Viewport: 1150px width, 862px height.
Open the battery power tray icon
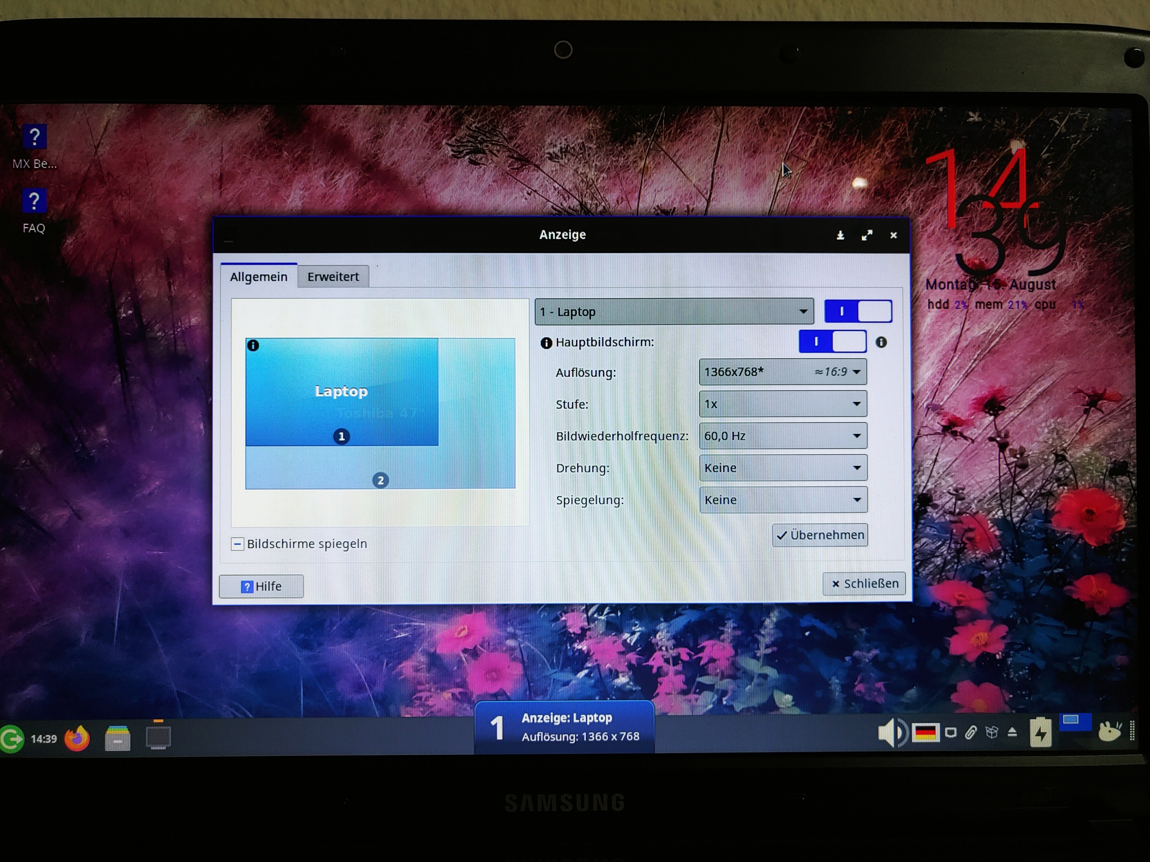tap(1041, 733)
